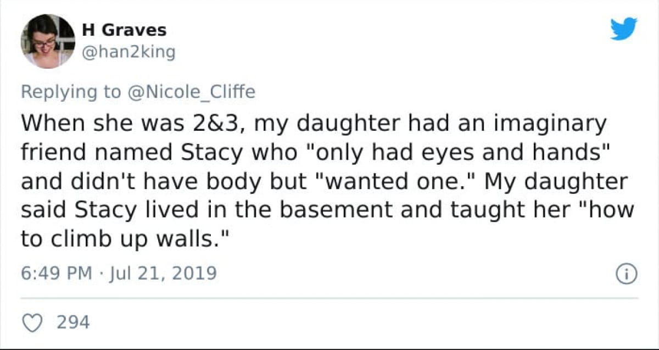
Task: Click the "Replying to" label
Action: (70, 92)
